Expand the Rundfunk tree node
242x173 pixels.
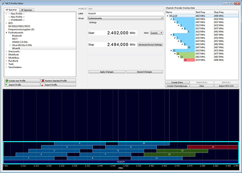click(x=6, y=61)
